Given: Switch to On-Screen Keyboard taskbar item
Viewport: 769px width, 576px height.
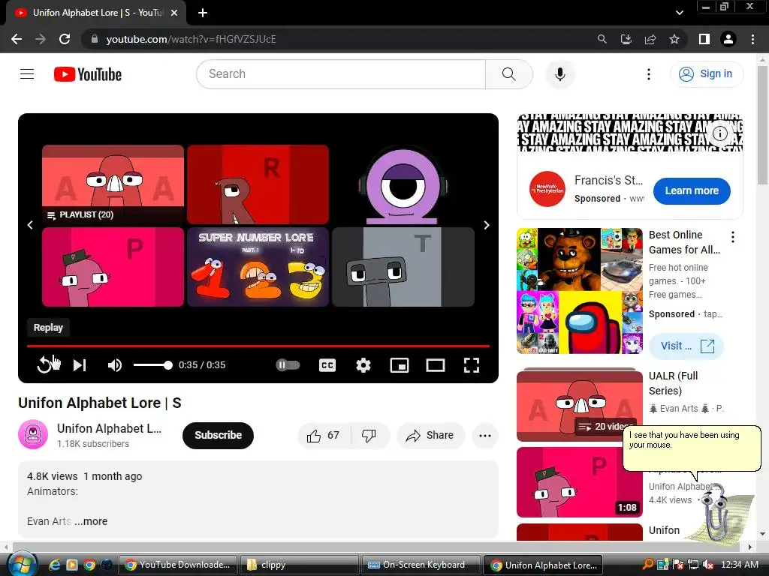Looking at the screenshot, I should click(x=421, y=565).
